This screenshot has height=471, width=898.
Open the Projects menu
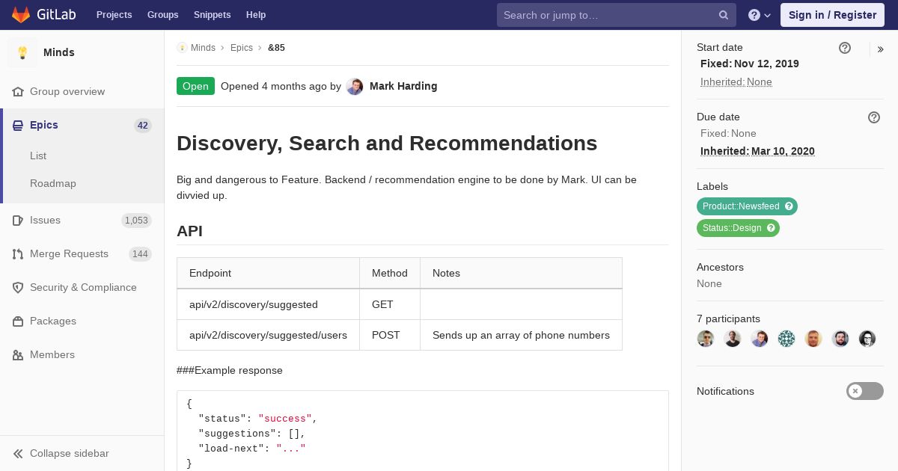coord(114,15)
